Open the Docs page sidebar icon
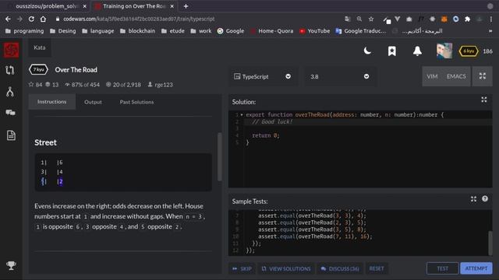 coord(11,135)
